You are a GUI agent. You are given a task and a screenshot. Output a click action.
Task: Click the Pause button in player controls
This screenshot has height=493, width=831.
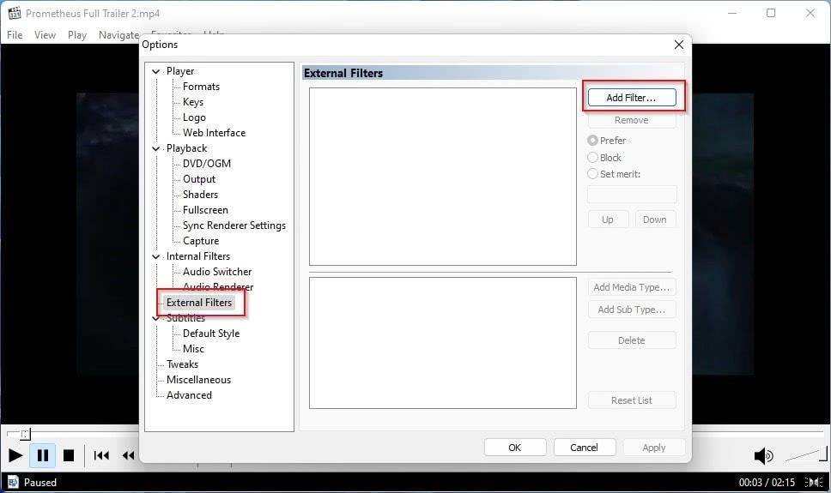click(43, 455)
